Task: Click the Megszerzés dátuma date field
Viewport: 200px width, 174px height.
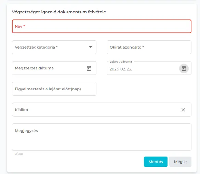Action: 54,68
